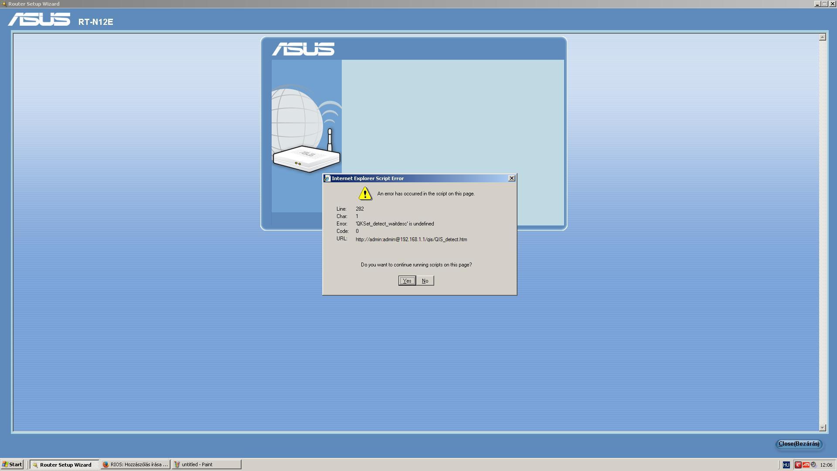
Task: Minimize the Router Setup Wizard window
Action: [817, 4]
